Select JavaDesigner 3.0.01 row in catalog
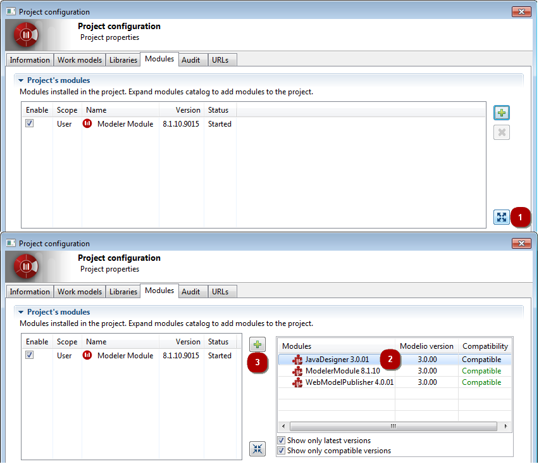The image size is (539, 464). pos(395,360)
